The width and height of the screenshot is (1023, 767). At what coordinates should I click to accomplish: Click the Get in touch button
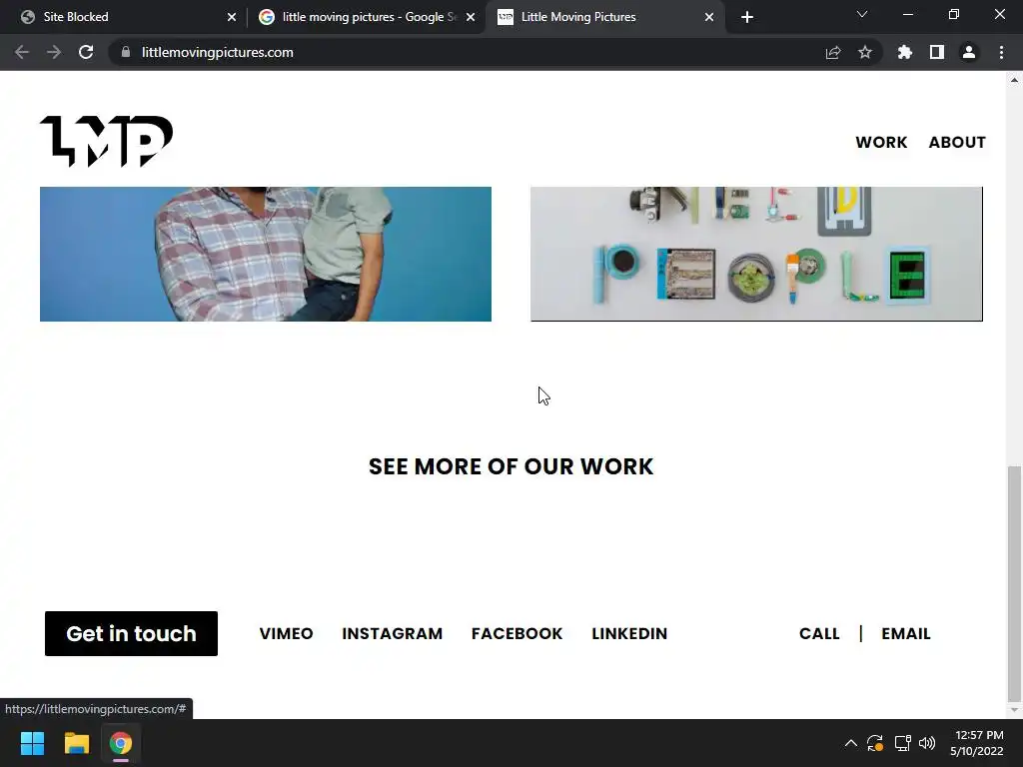(x=131, y=633)
